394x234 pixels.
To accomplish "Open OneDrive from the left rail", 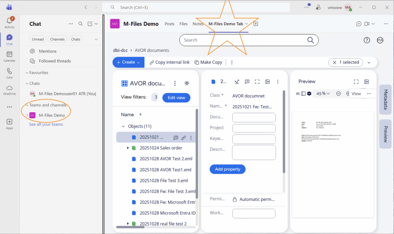I will coord(10,90).
